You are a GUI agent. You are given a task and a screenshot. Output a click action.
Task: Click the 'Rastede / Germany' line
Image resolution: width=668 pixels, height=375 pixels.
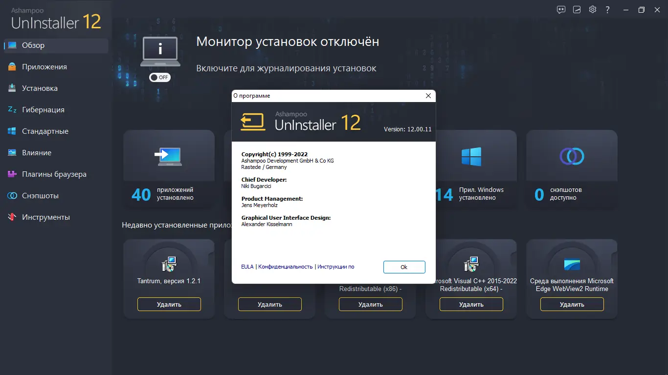264,167
